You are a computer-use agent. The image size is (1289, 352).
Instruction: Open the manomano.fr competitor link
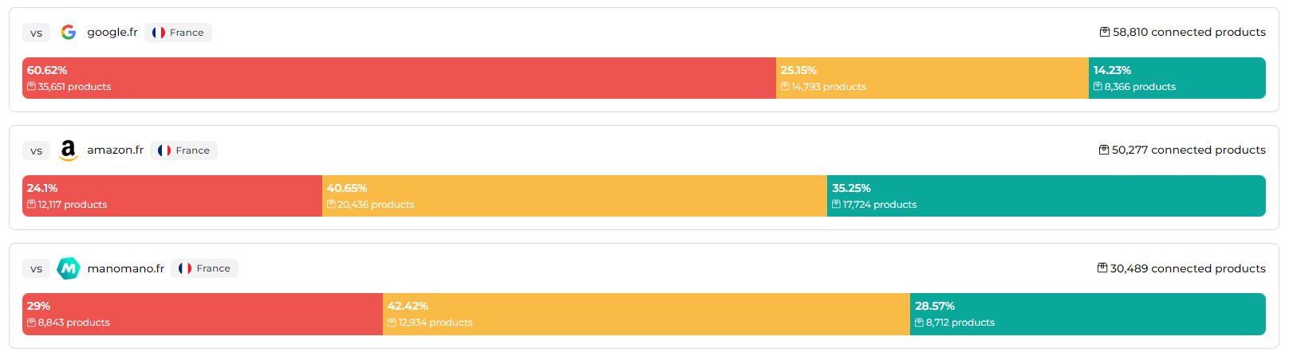click(x=125, y=268)
